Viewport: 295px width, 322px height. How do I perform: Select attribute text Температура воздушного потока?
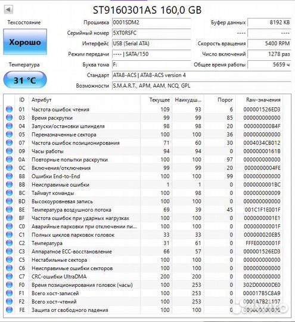click(x=72, y=210)
